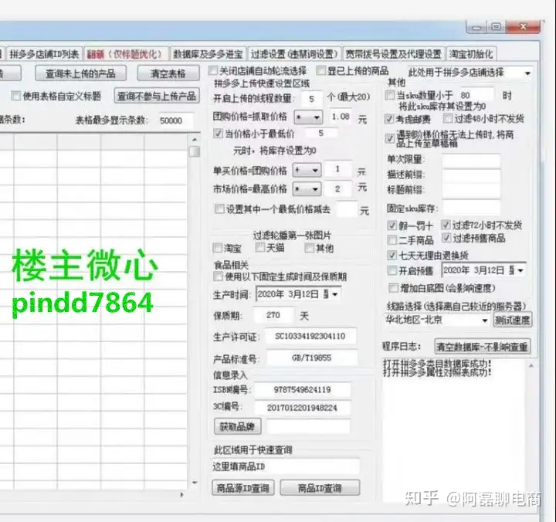
Task: Enable 增加白底图(会影响速度) checkbox
Action: tap(394, 287)
